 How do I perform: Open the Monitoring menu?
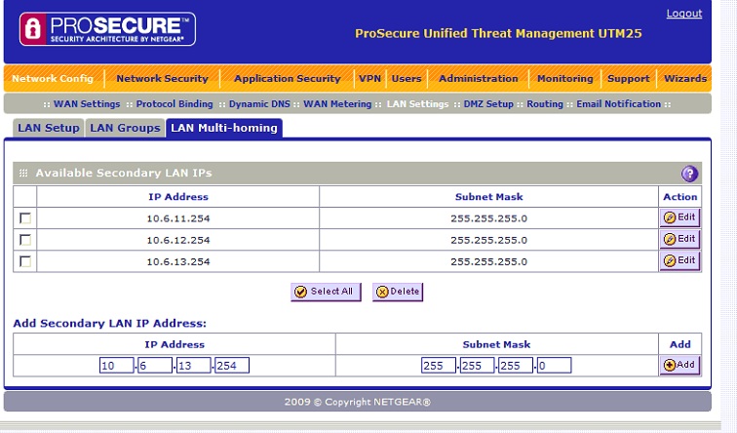pos(565,79)
